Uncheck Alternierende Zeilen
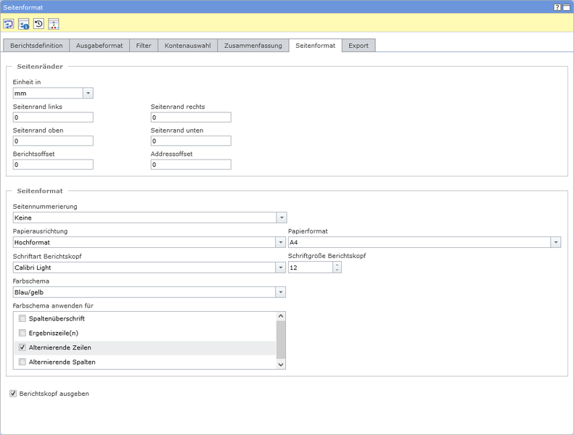The height and width of the screenshot is (435, 574). coord(22,348)
